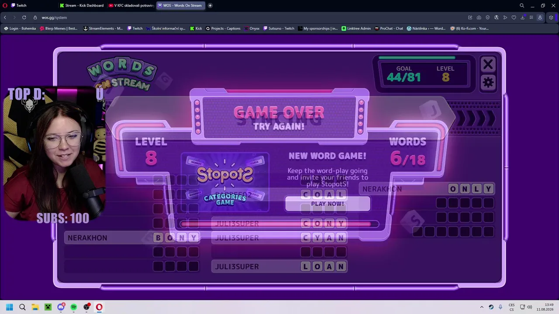Add page to bookmarks heart icon
Image resolution: width=559 pixels, height=314 pixels.
coord(514,17)
